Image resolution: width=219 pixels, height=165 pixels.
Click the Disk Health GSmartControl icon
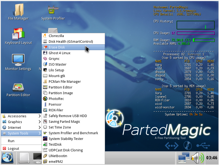coord(45,42)
